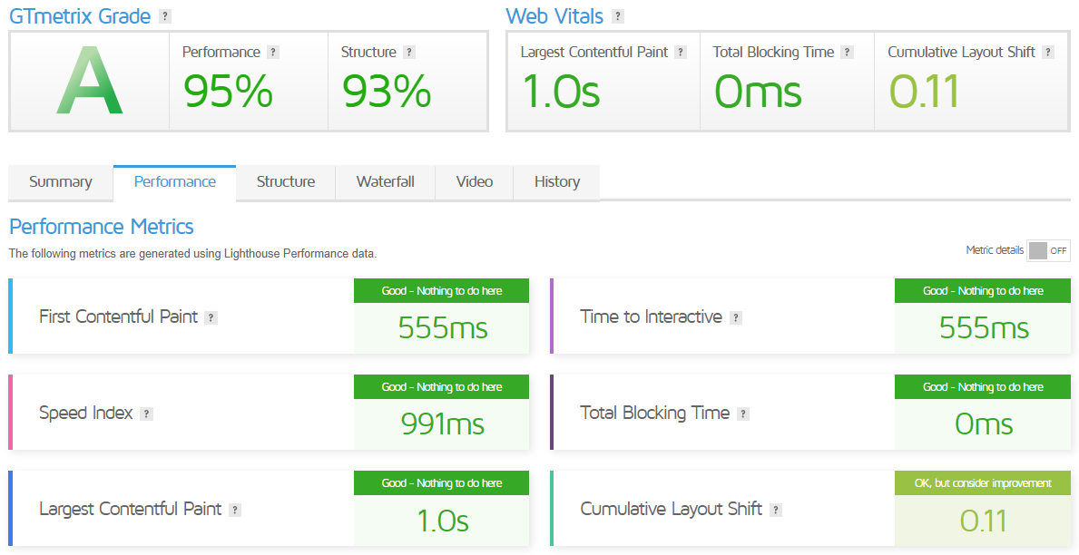Click help icon next to Cumulative Layout Shift in Web Vitals
1079x555 pixels.
(x=1048, y=53)
